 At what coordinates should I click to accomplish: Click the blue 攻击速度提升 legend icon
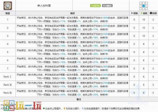coord(83,108)
